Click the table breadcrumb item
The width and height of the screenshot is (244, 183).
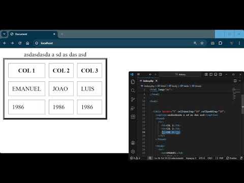[x=185, y=86]
